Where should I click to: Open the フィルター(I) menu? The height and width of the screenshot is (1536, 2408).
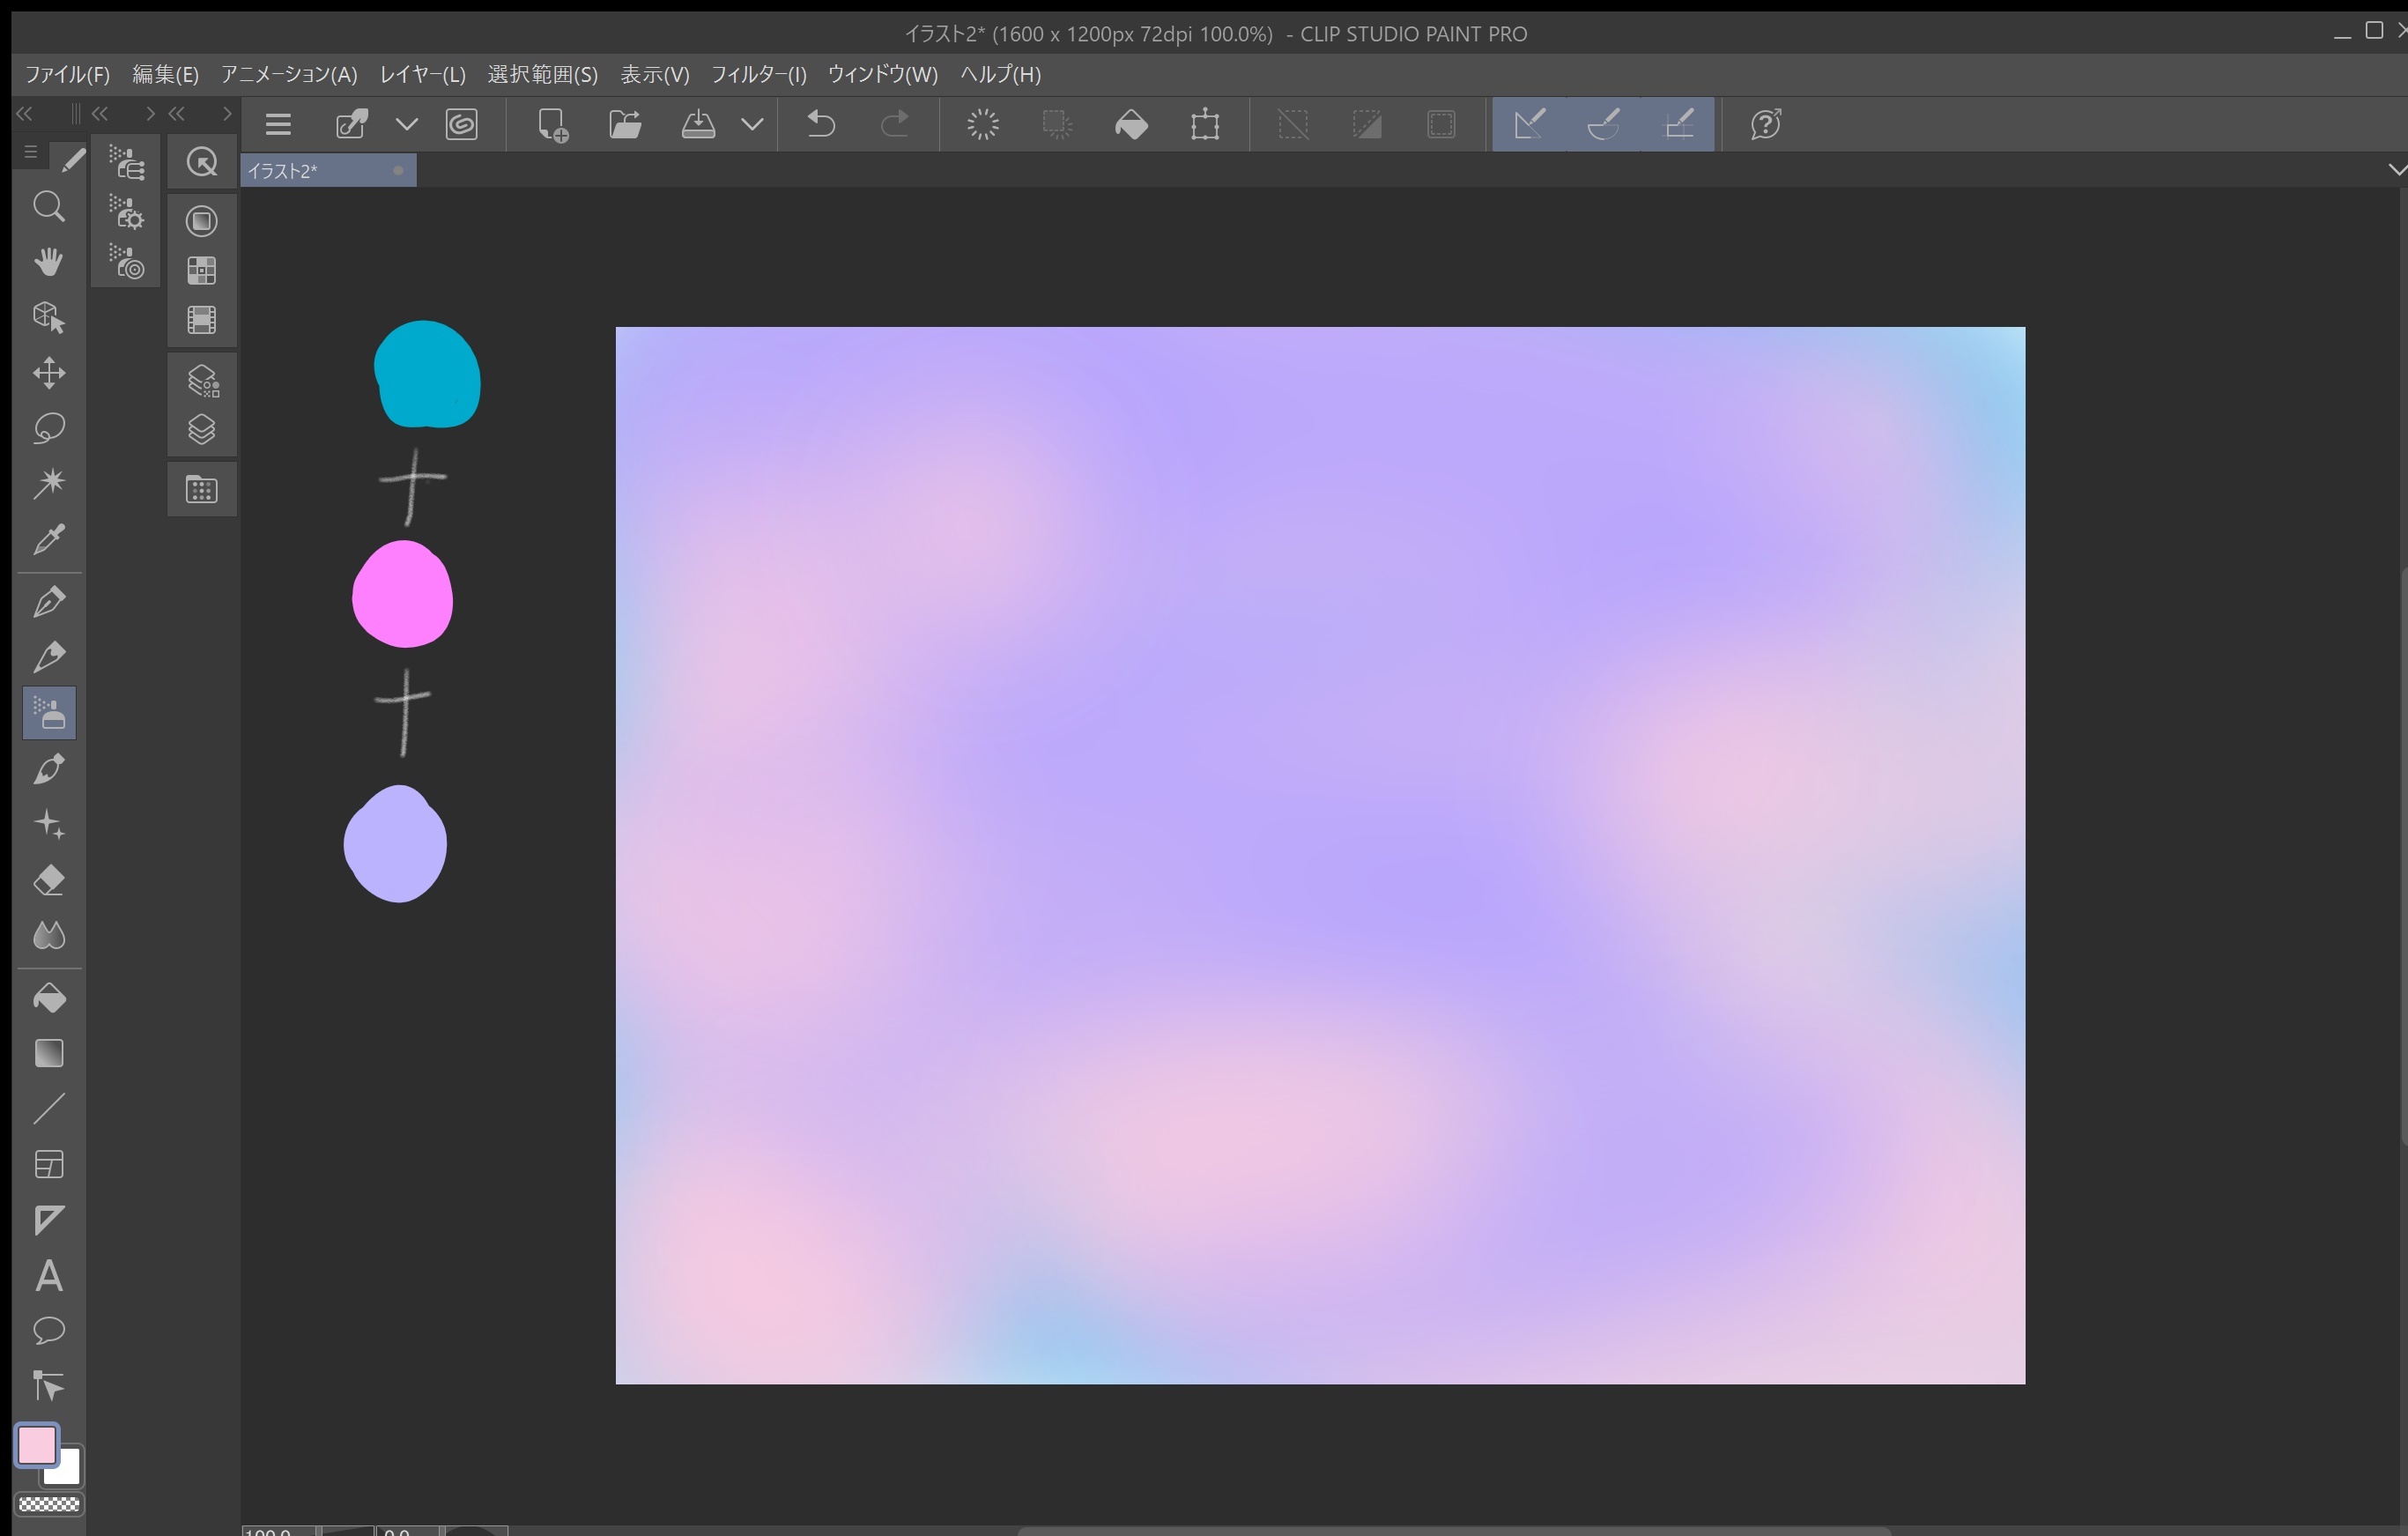758,74
